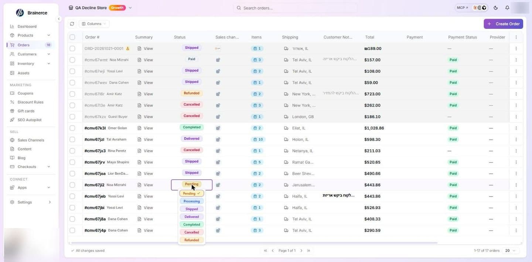This screenshot has height=262, width=532.
Task: Click warning icon next to ORD-20261021-0001
Action: pos(128,48)
